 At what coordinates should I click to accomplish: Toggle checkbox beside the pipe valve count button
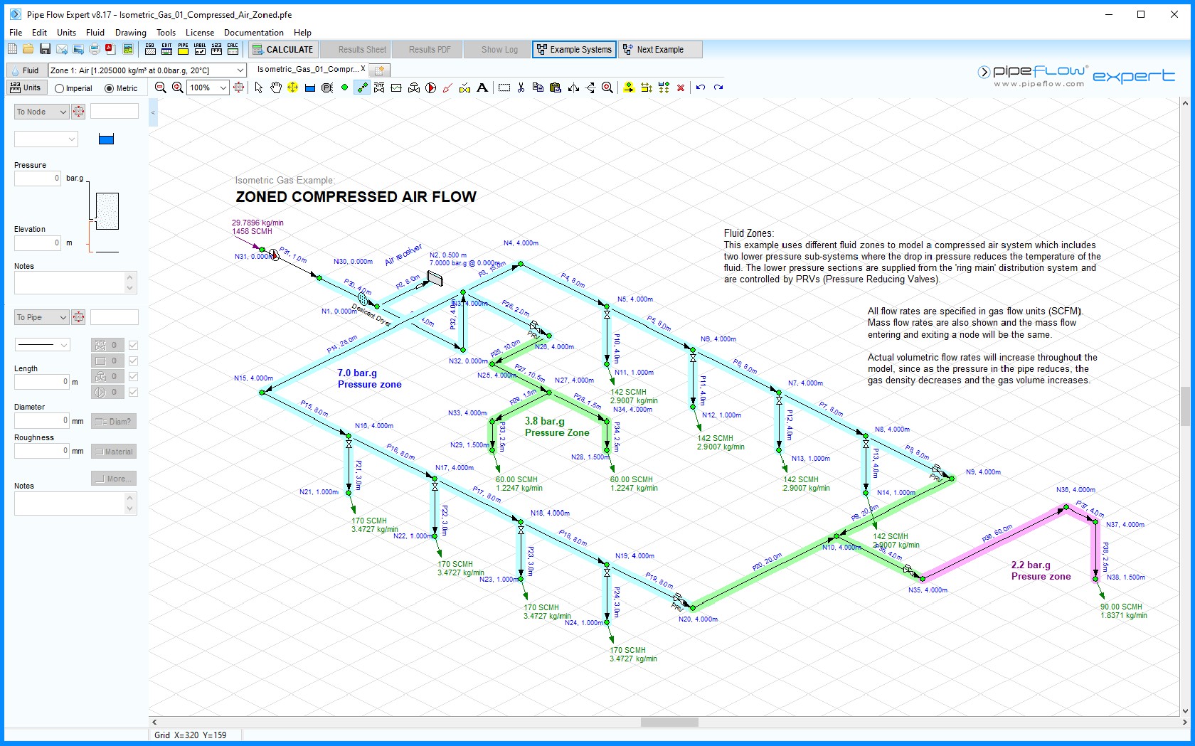(133, 345)
